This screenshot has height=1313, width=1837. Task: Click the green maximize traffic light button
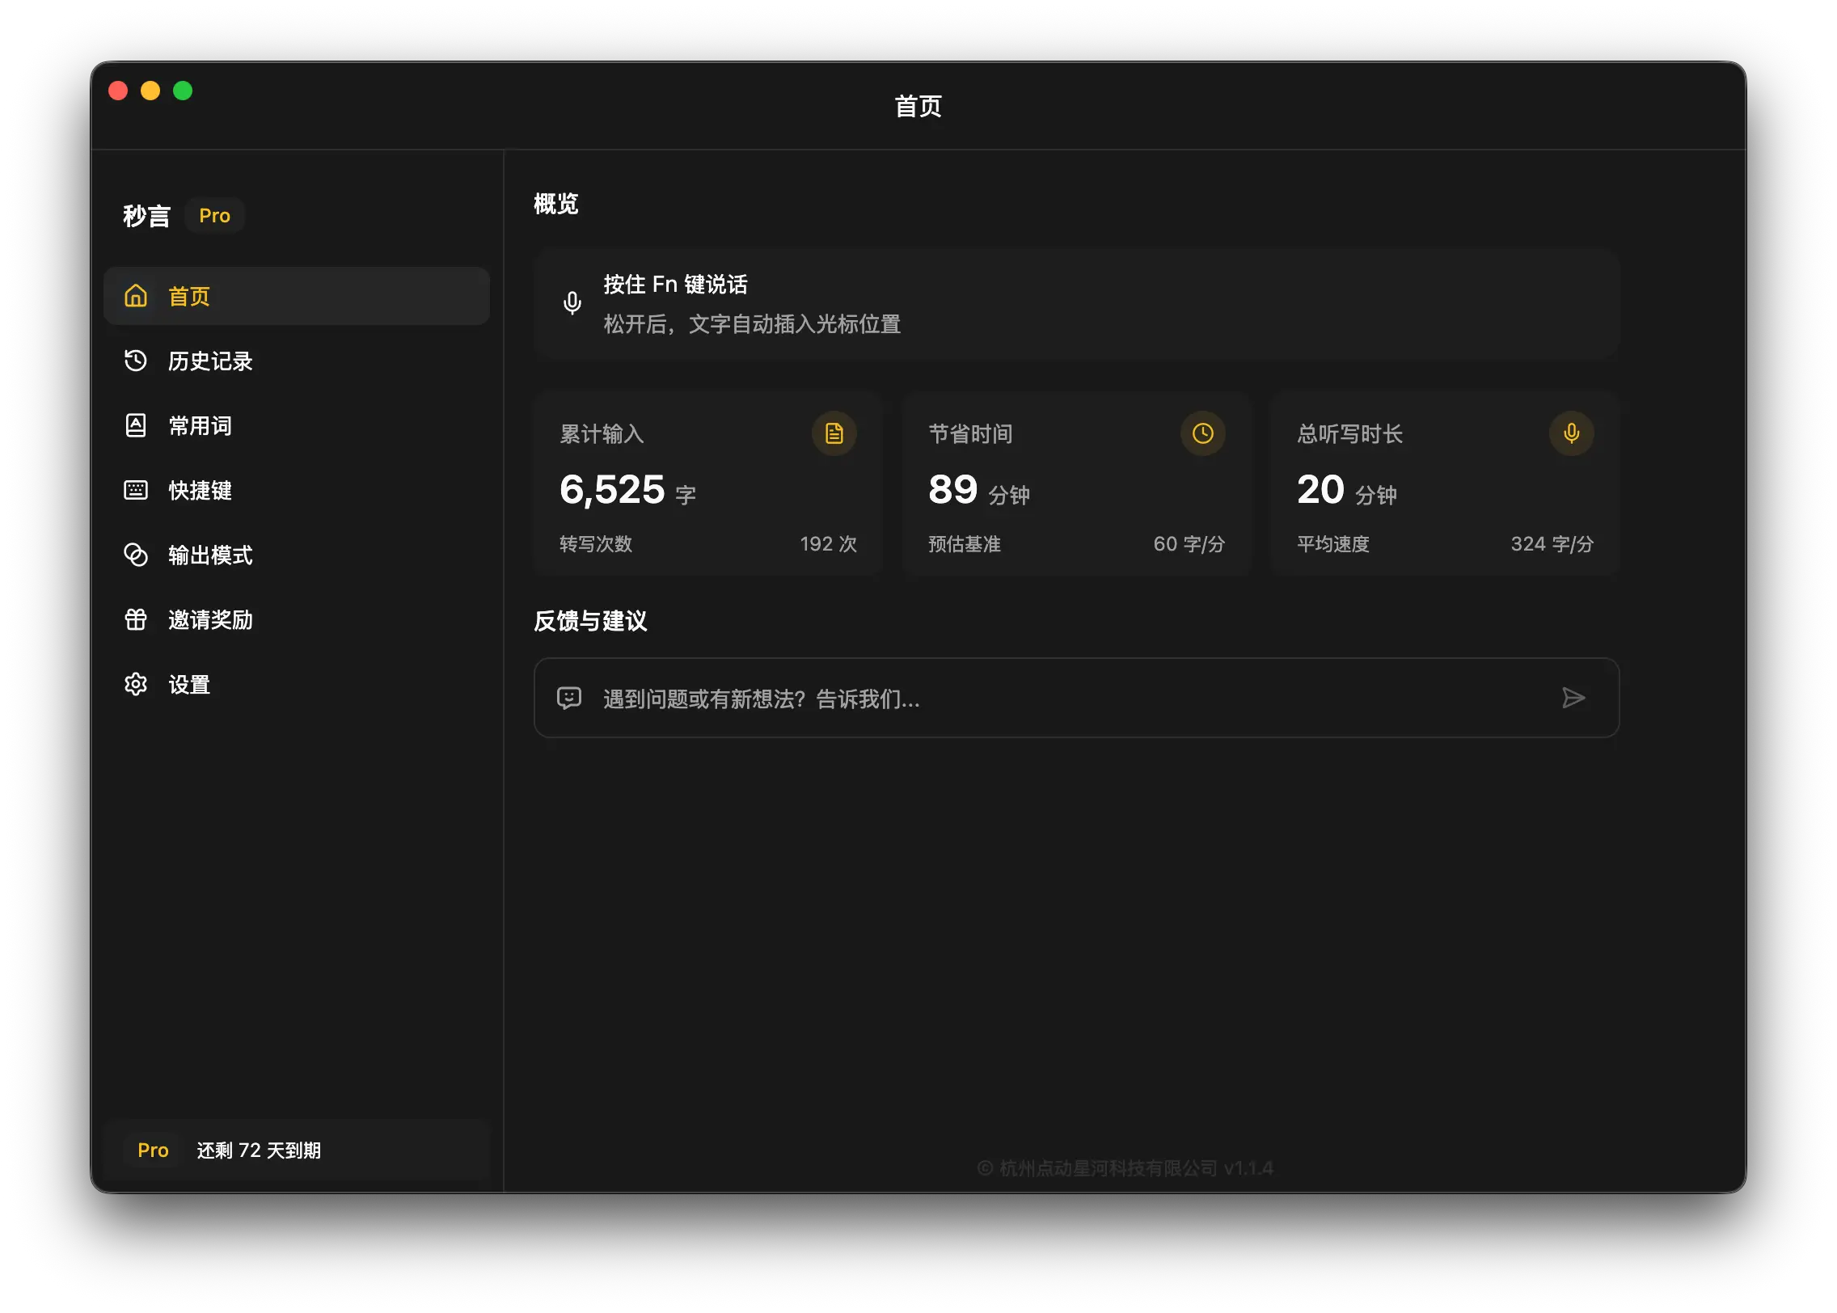tap(182, 90)
